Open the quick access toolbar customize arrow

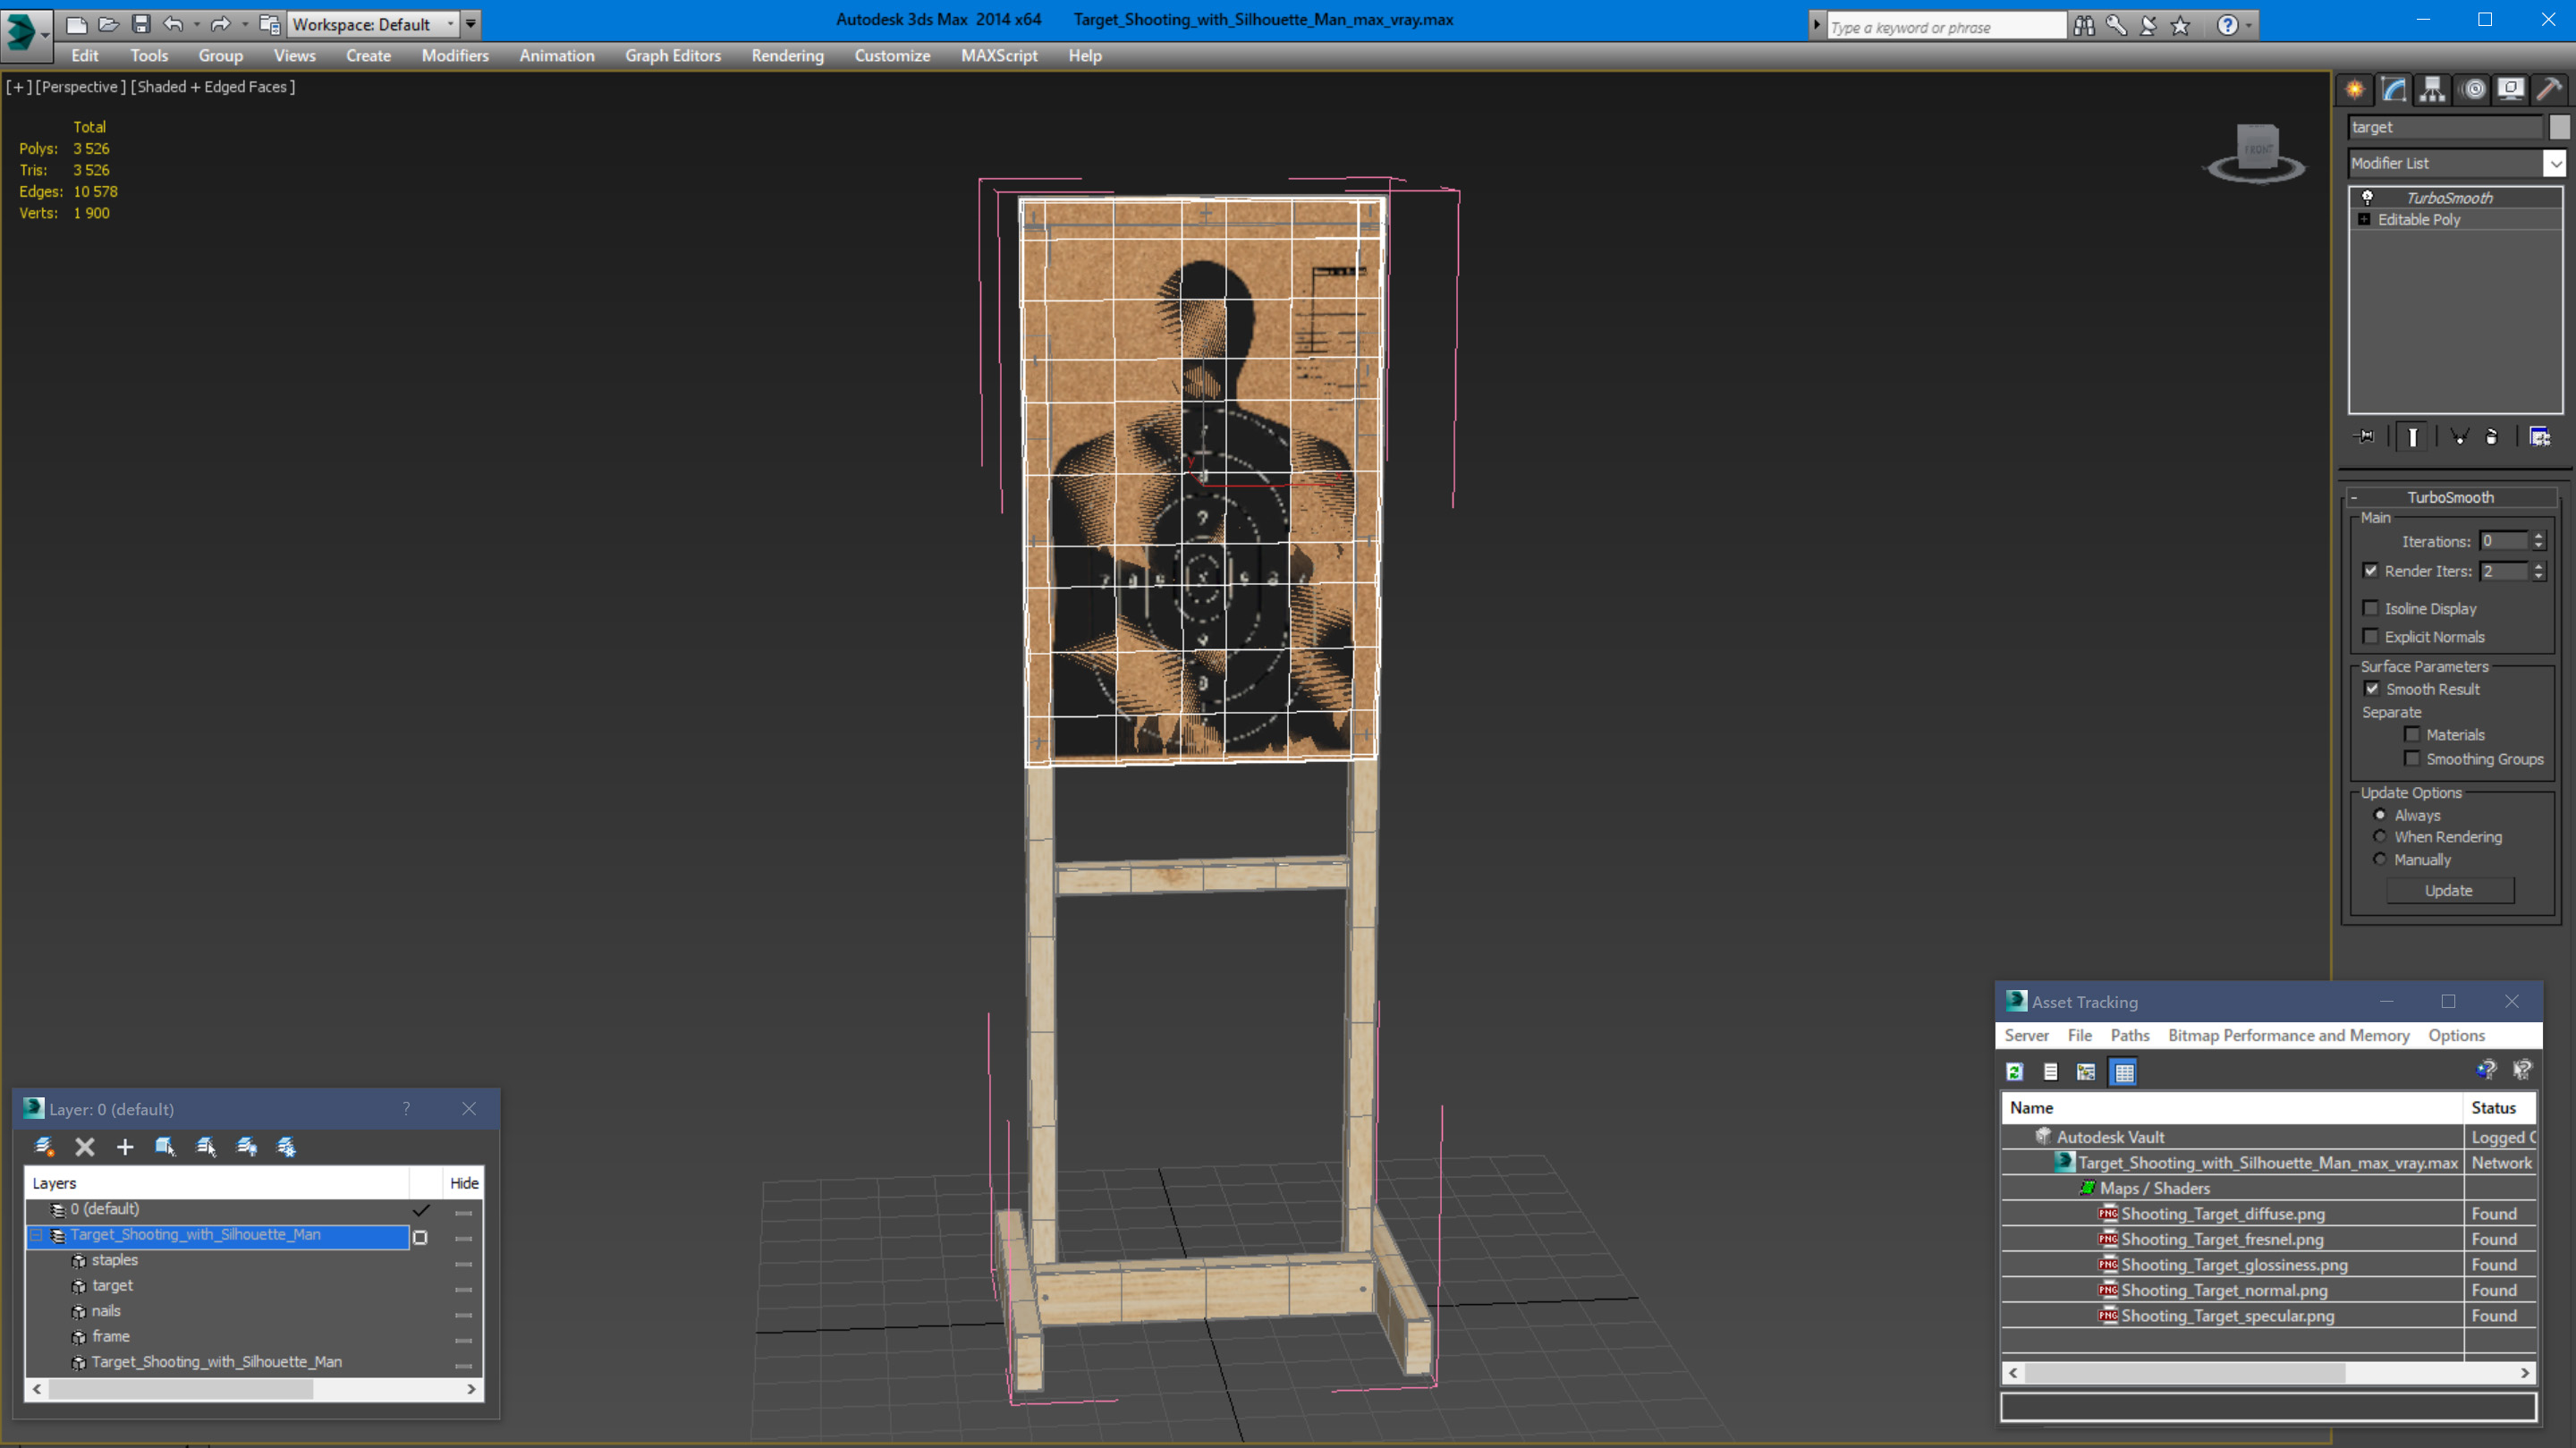[470, 24]
